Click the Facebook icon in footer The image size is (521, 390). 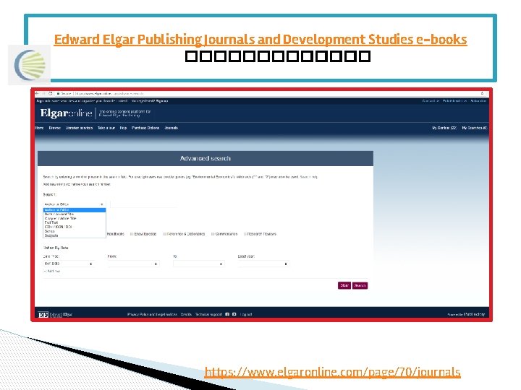click(x=227, y=314)
